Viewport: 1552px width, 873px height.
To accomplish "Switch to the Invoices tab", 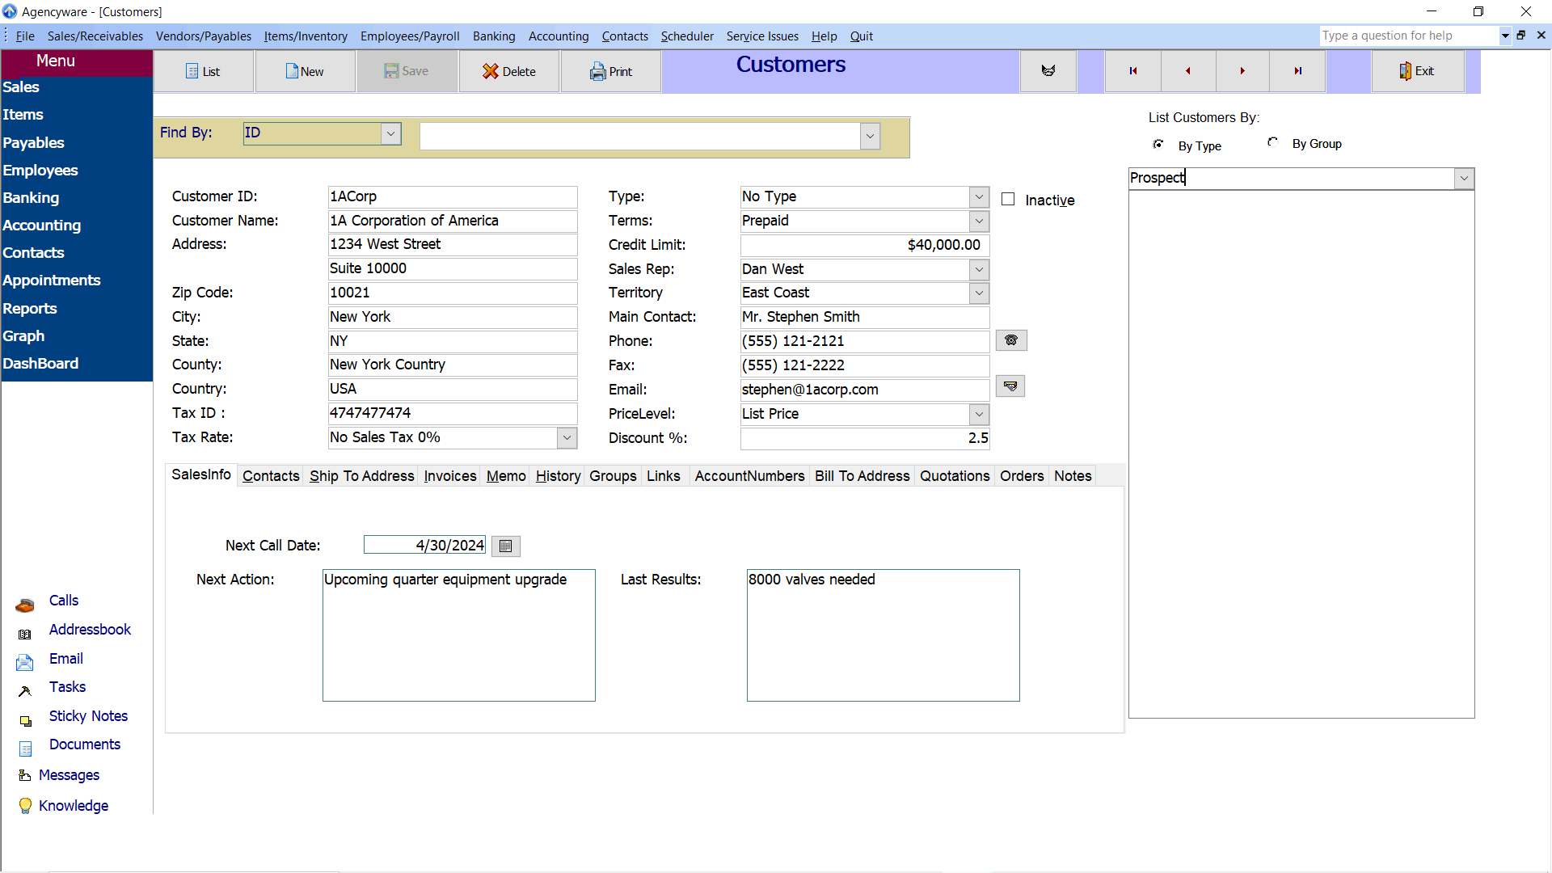I will [450, 476].
